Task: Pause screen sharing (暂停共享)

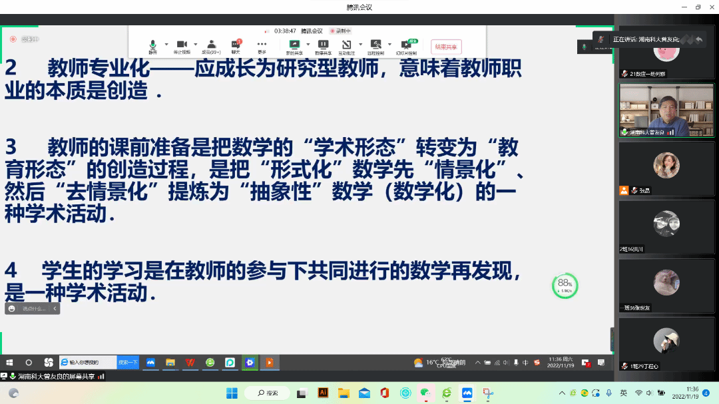Action: coord(323,45)
